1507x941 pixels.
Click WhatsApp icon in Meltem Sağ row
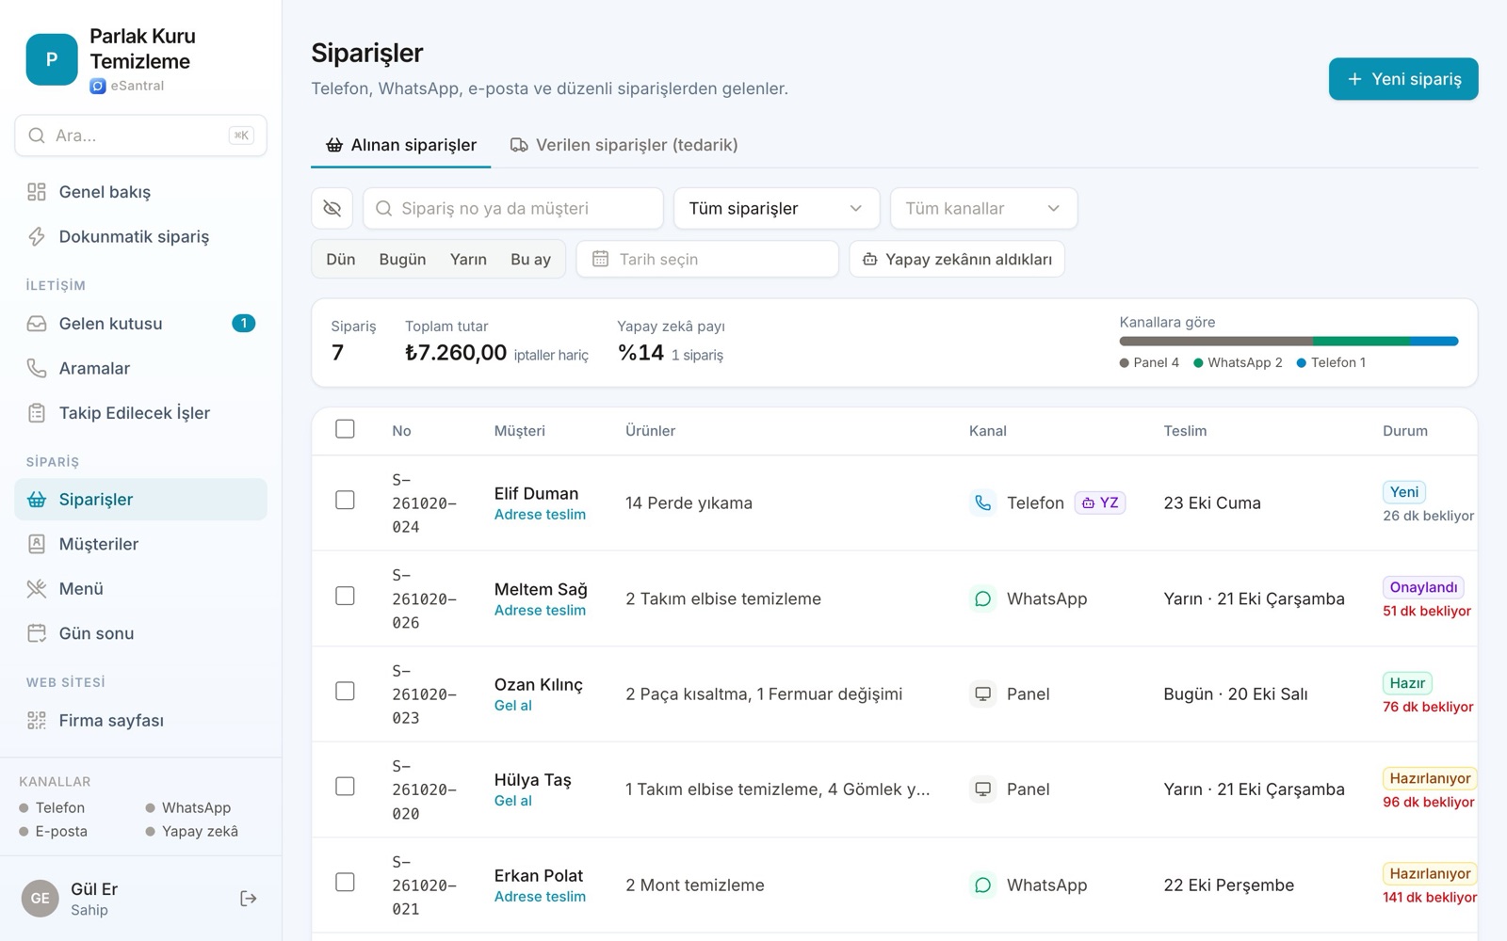[982, 598]
